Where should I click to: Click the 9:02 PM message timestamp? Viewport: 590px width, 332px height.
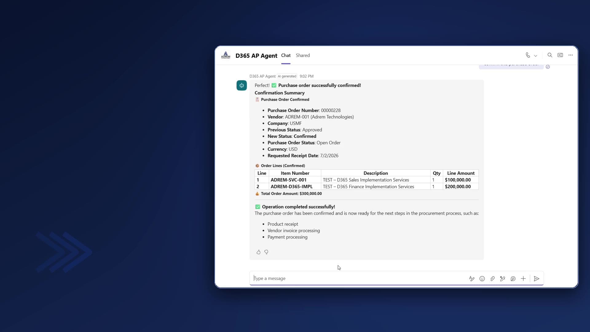[x=306, y=76]
